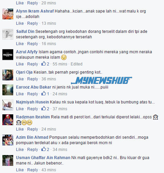Image resolution: width=164 pixels, height=173 pixels.
Task: Click the MYNEWSHUB watermark logo
Action: click(x=102, y=80)
